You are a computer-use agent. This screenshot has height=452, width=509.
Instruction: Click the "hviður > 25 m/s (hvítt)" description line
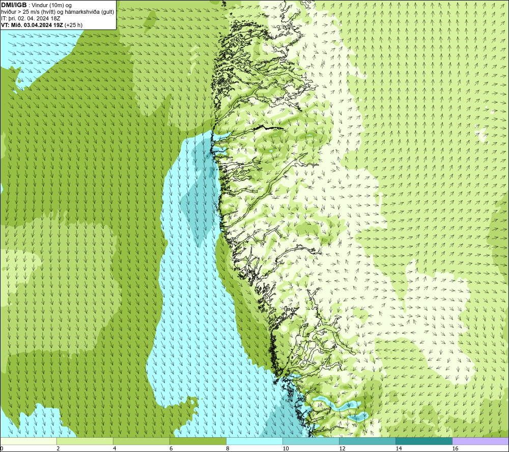tap(58, 12)
